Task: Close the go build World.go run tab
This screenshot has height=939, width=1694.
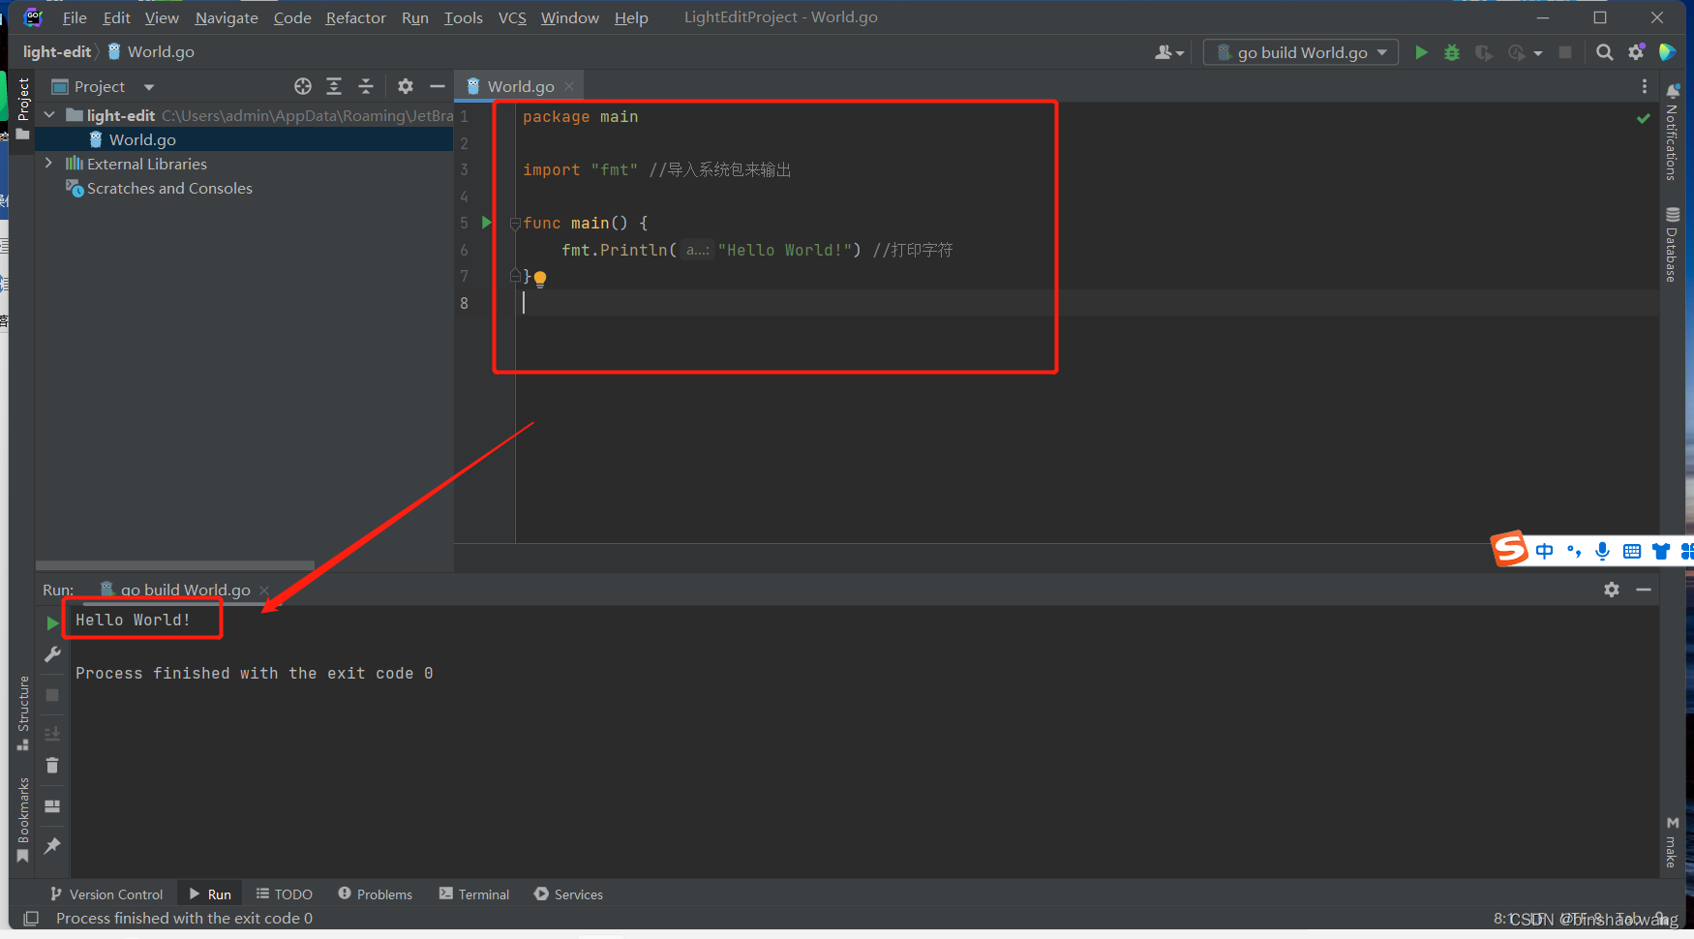Action: [x=264, y=590]
